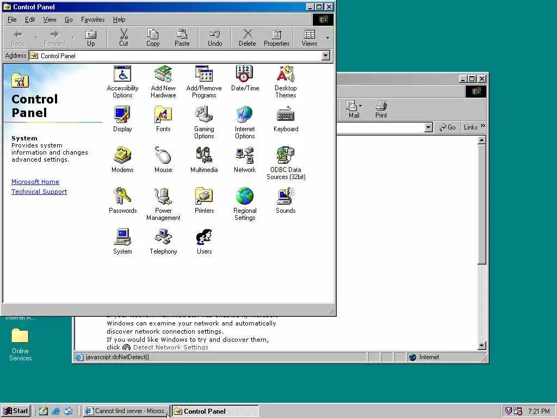Open the Keyboard applet
This screenshot has width=557, height=418.
pyautogui.click(x=286, y=119)
